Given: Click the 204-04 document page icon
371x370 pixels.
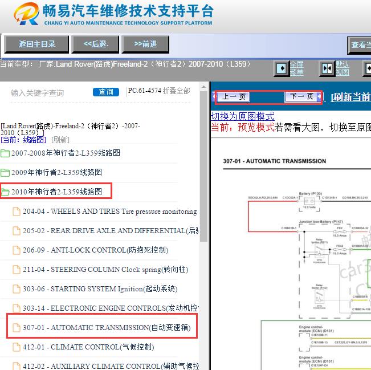Looking at the screenshot, I should pyautogui.click(x=17, y=212).
